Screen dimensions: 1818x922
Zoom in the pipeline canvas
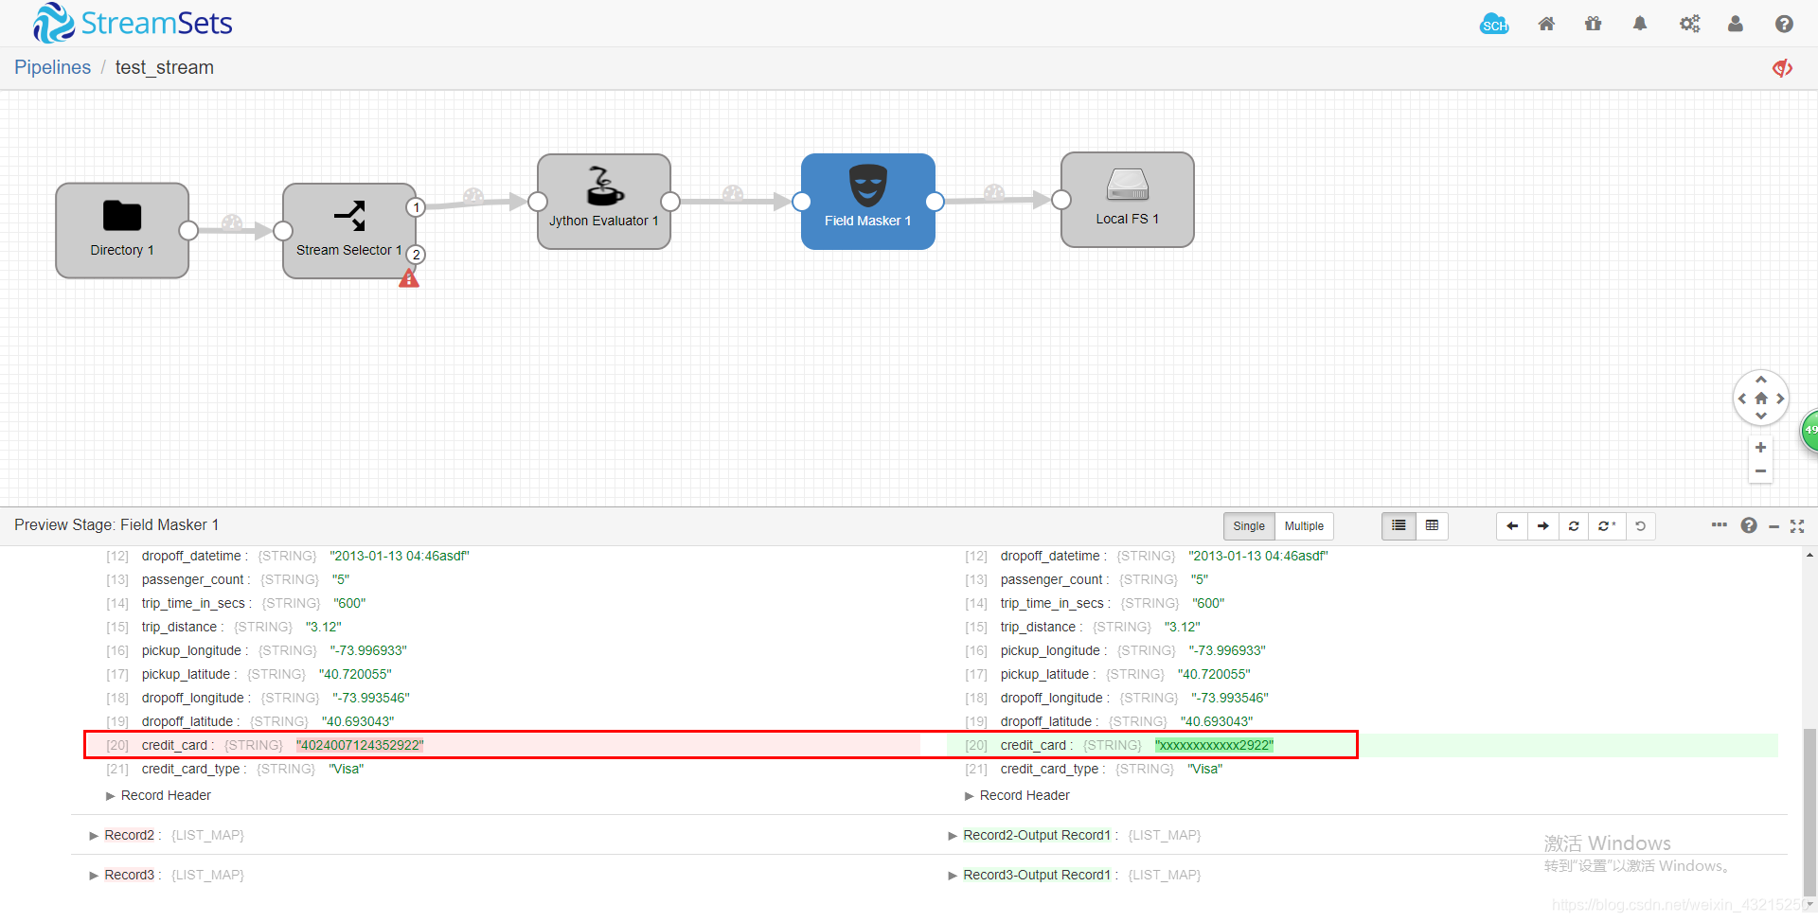pyautogui.click(x=1760, y=448)
